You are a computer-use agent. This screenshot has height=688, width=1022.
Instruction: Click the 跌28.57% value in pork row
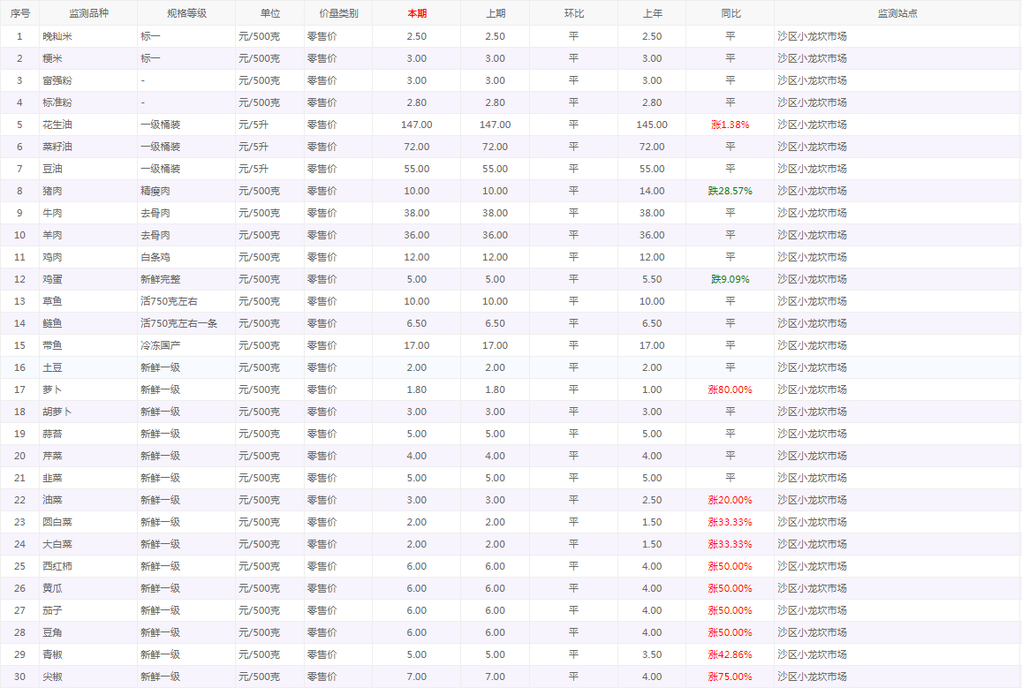click(x=730, y=191)
